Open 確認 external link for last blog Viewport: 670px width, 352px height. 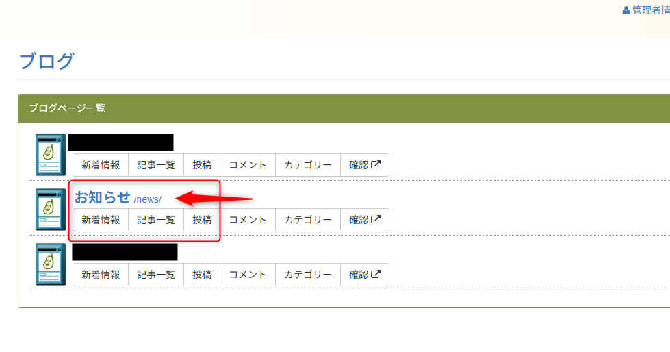pos(365,275)
